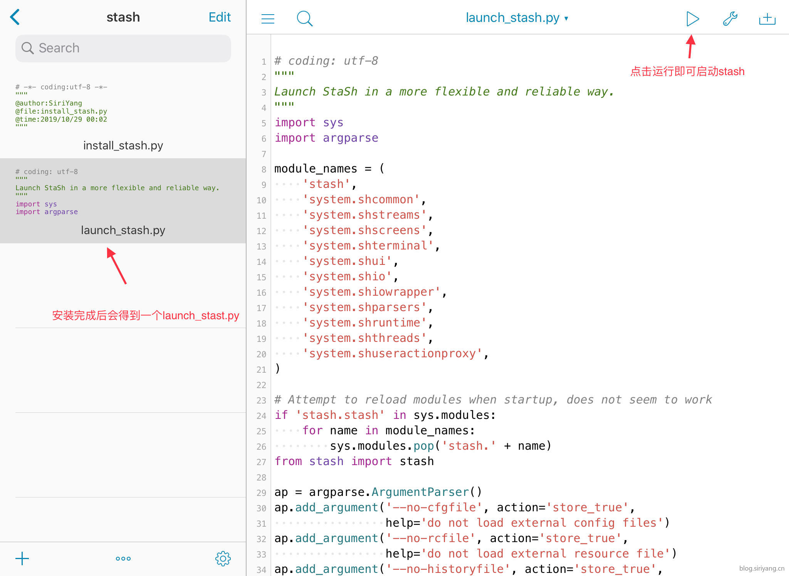
Task: Click the 'from stash import stash' line
Action: pyautogui.click(x=354, y=461)
